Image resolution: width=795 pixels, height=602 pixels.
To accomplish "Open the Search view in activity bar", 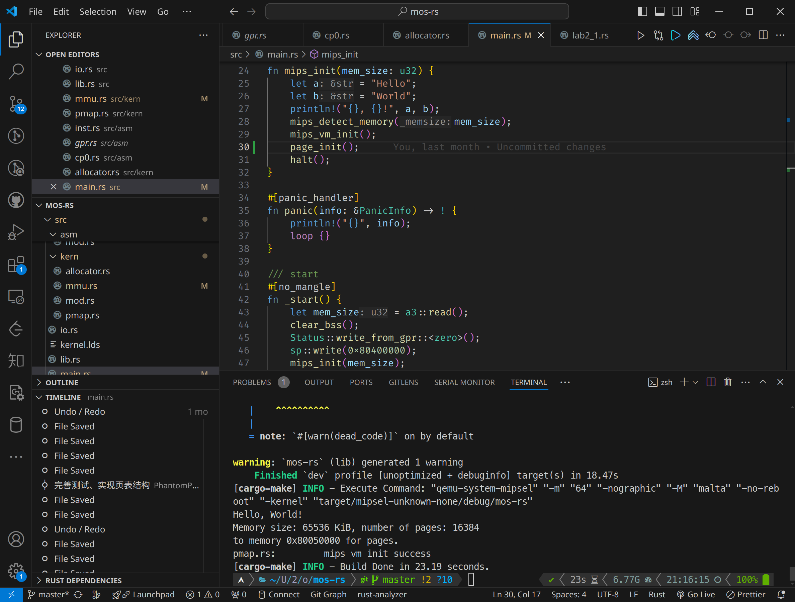I will tap(16, 71).
